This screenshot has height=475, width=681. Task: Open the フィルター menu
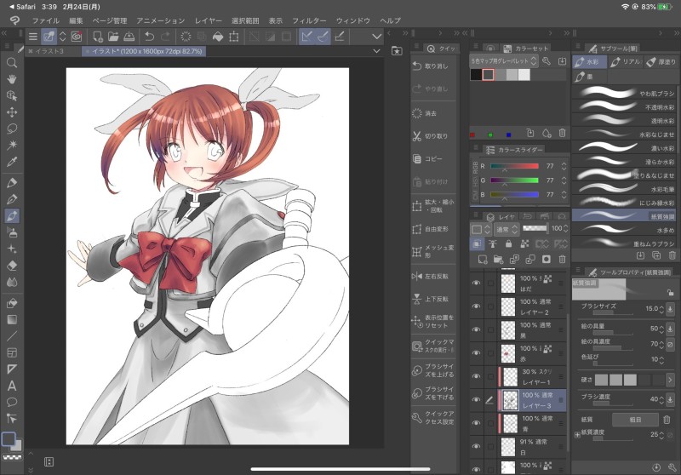(x=308, y=20)
